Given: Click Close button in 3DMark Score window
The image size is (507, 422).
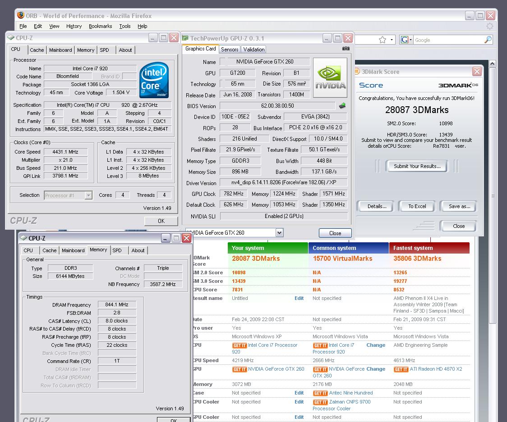Looking at the screenshot, I should pyautogui.click(x=458, y=226).
